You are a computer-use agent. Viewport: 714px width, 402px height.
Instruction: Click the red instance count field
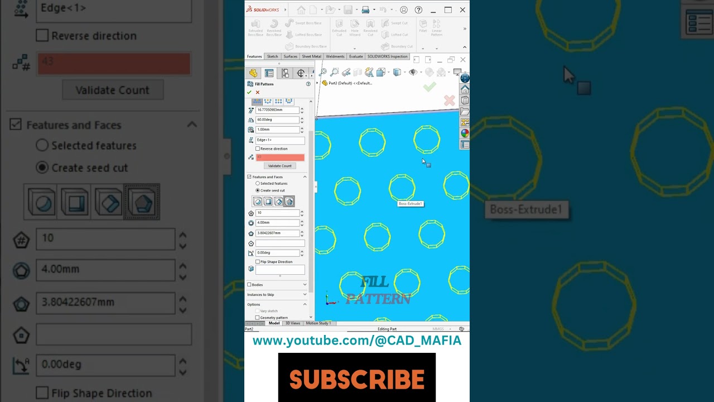280,157
